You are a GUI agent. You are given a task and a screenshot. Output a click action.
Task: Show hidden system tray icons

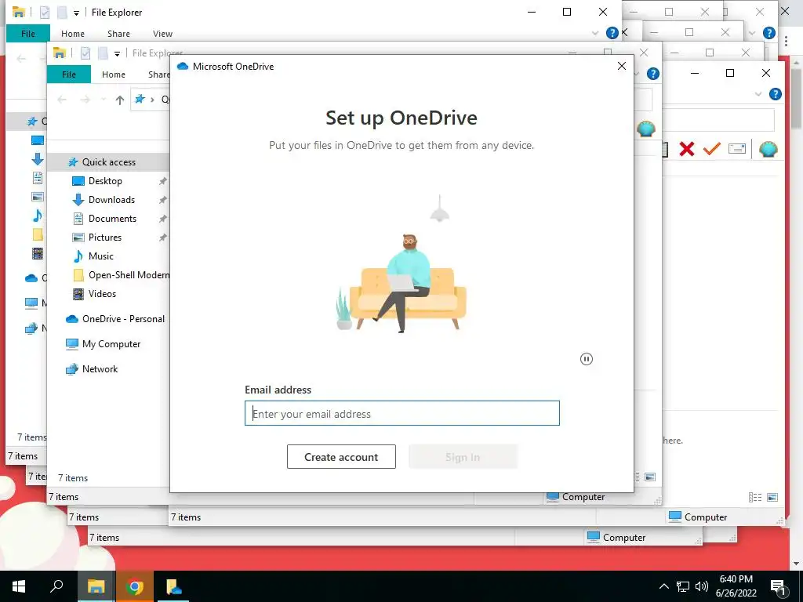point(663,586)
